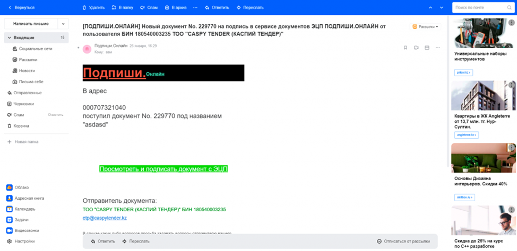Click Очистить to empty the spam folder
The image size is (517, 251).
point(55,115)
